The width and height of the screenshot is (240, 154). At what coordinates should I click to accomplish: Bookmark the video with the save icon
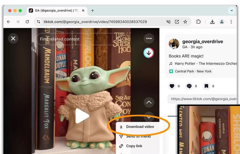coord(206,86)
